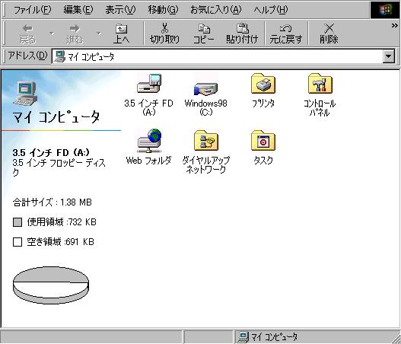Image resolution: width=401 pixels, height=344 pixels.
Task: Click the アドレス field showing マイ コンピュータ
Action: (218, 56)
